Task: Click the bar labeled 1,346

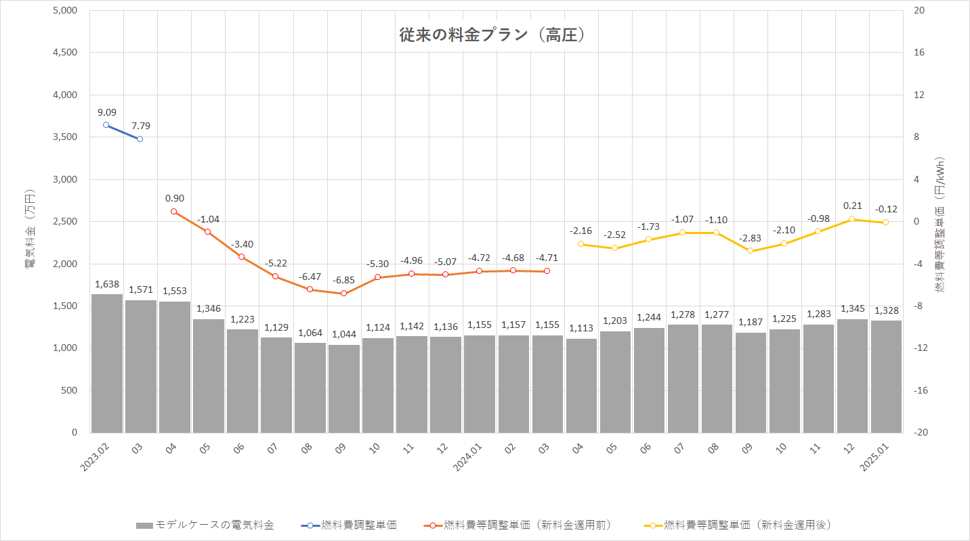Action: point(209,376)
